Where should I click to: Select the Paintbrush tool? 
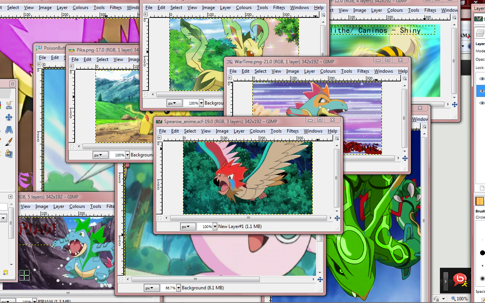coord(9,142)
